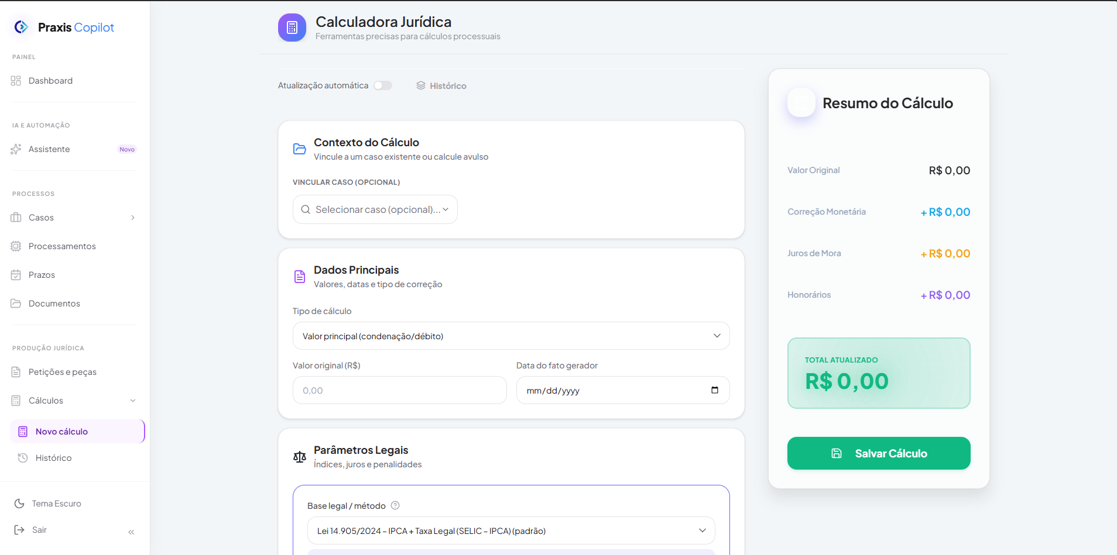Click the Valor original input field
The height and width of the screenshot is (555, 1117).
399,390
